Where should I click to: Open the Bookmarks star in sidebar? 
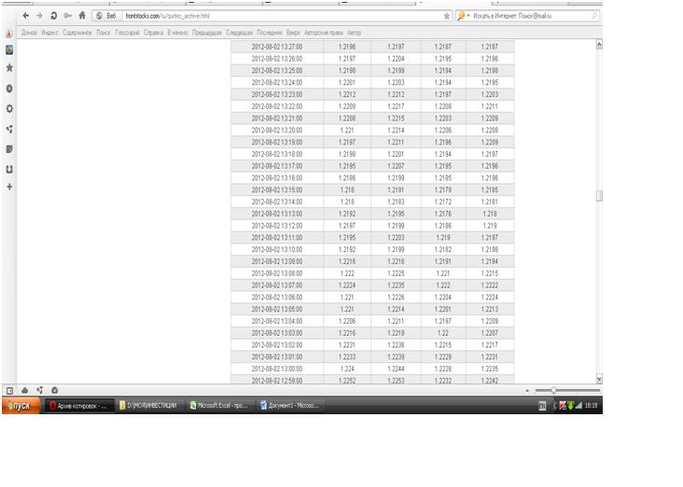pos(9,68)
